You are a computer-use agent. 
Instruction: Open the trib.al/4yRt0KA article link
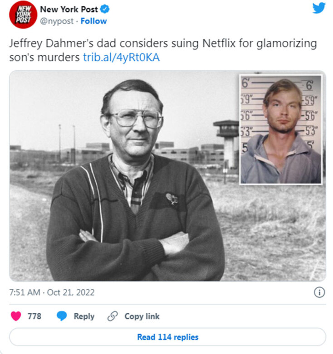point(121,58)
